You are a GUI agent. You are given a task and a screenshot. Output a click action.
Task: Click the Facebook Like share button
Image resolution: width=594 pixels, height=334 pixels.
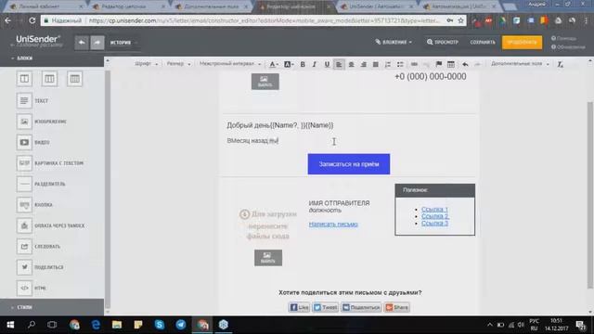point(299,307)
